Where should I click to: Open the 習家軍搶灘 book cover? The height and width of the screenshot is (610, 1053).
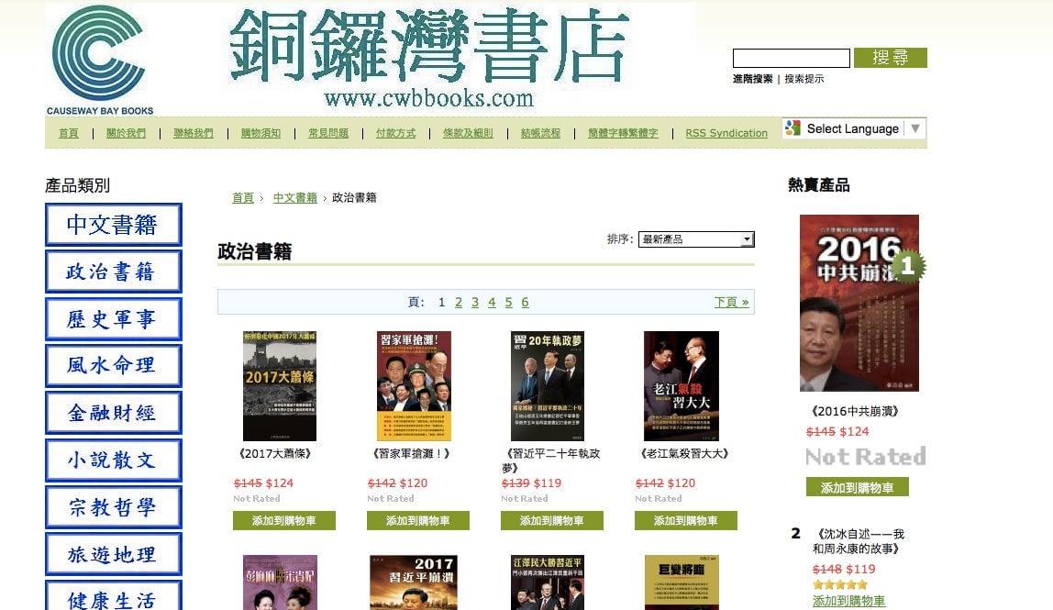[x=414, y=385]
